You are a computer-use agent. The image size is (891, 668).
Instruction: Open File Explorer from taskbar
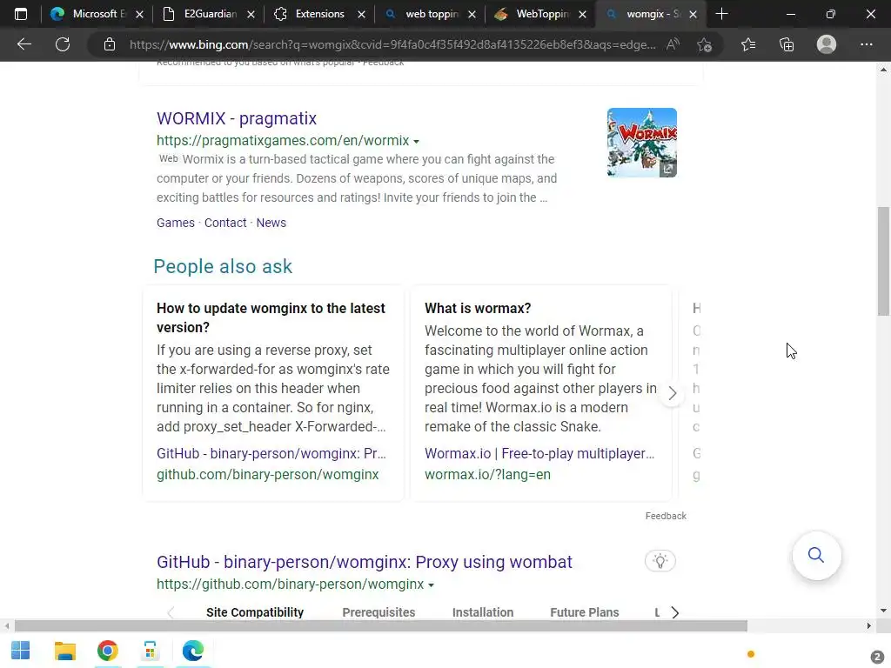click(x=64, y=651)
